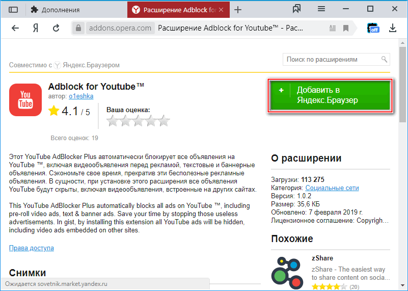Open Yandex home via Я button
The image size is (408, 291).
point(36,28)
